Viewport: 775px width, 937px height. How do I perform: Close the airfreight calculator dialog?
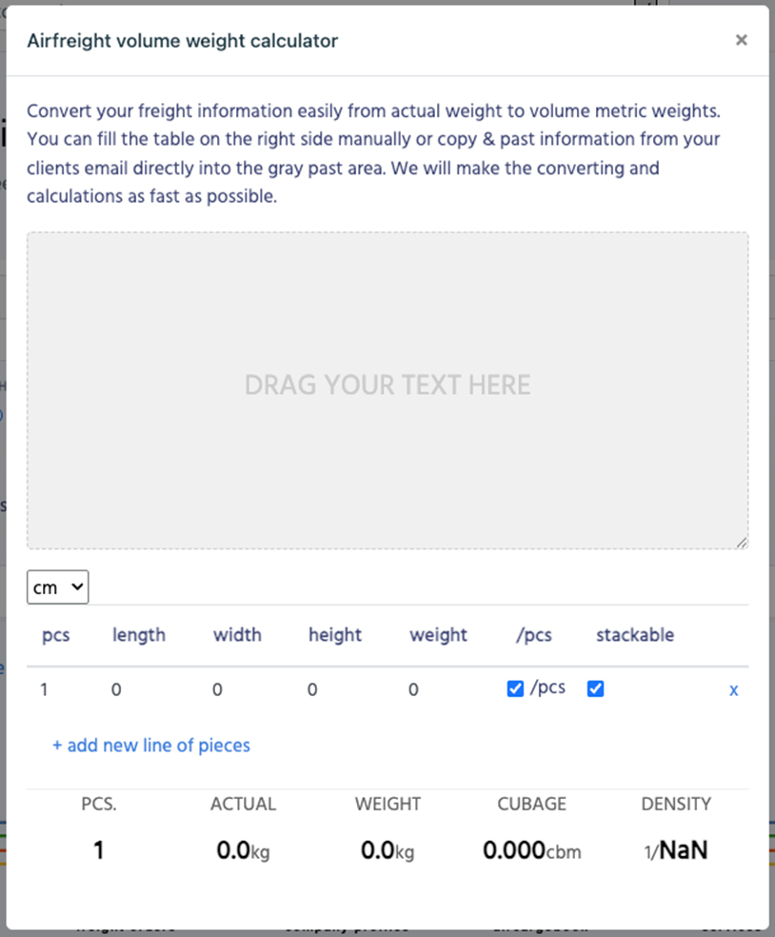coord(741,40)
